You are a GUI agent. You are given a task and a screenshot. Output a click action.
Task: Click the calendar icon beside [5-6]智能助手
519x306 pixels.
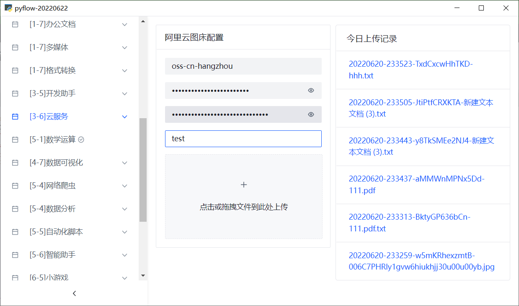[15, 255]
